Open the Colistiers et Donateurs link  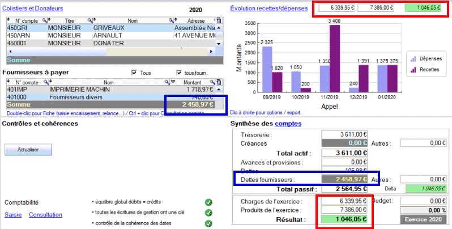[x=33, y=9]
